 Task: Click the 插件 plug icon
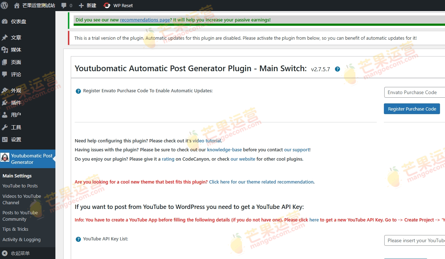point(5,103)
